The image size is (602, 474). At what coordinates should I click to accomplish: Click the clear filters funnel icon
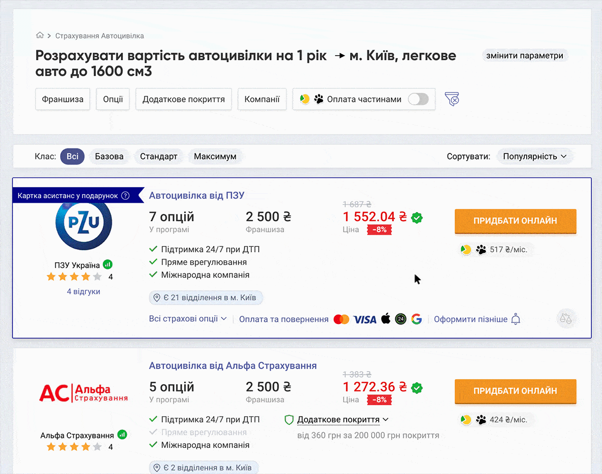tap(451, 99)
